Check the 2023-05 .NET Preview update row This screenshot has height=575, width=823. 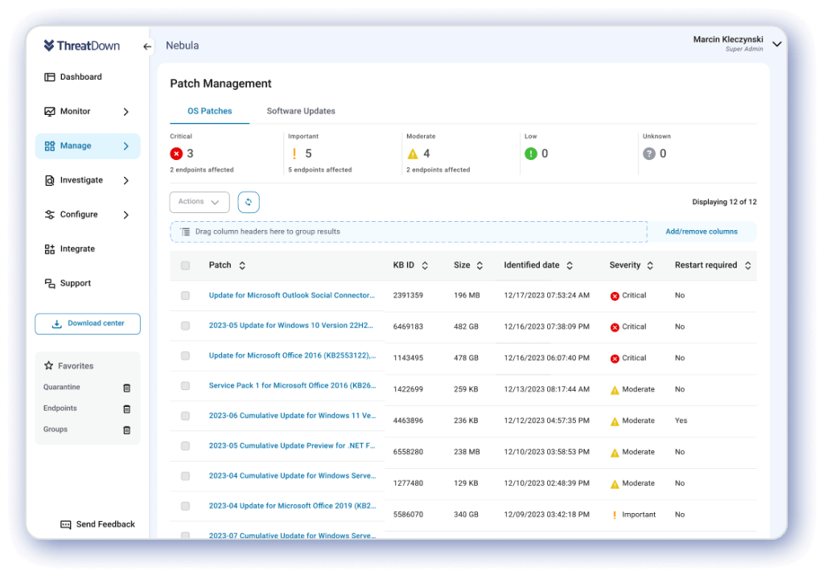(185, 446)
